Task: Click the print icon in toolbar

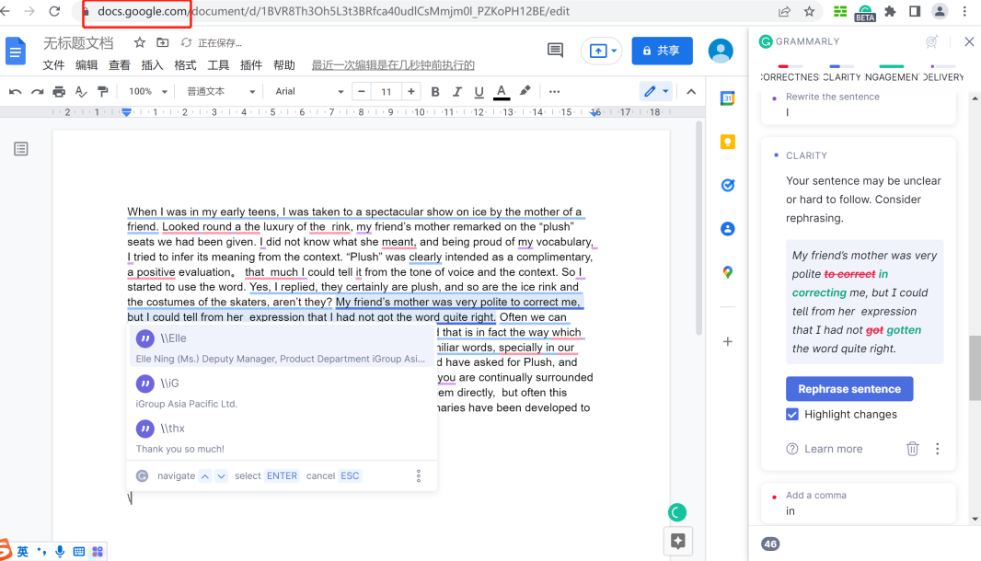Action: pos(59,91)
